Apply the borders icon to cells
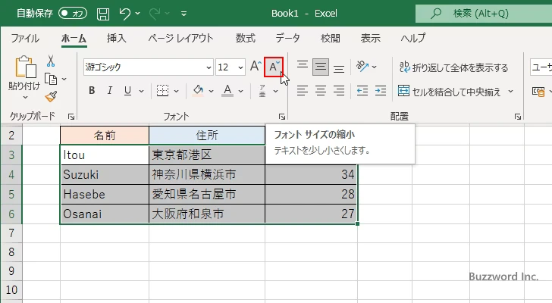This screenshot has width=552, height=303. coord(162,91)
